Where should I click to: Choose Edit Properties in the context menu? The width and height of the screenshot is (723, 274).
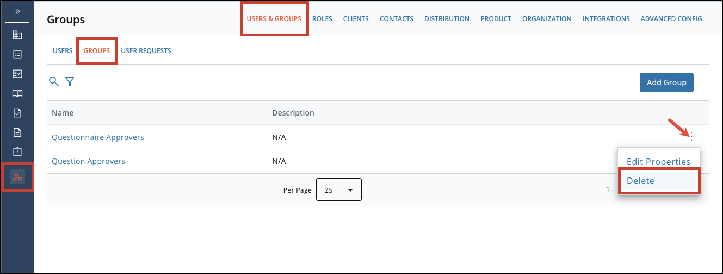click(x=658, y=162)
